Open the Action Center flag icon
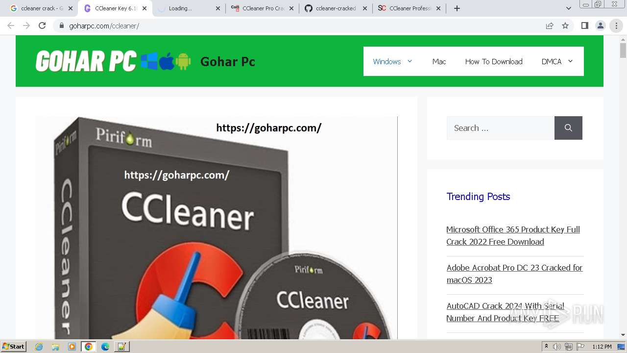Image resolution: width=627 pixels, height=353 pixels. pyautogui.click(x=580, y=347)
